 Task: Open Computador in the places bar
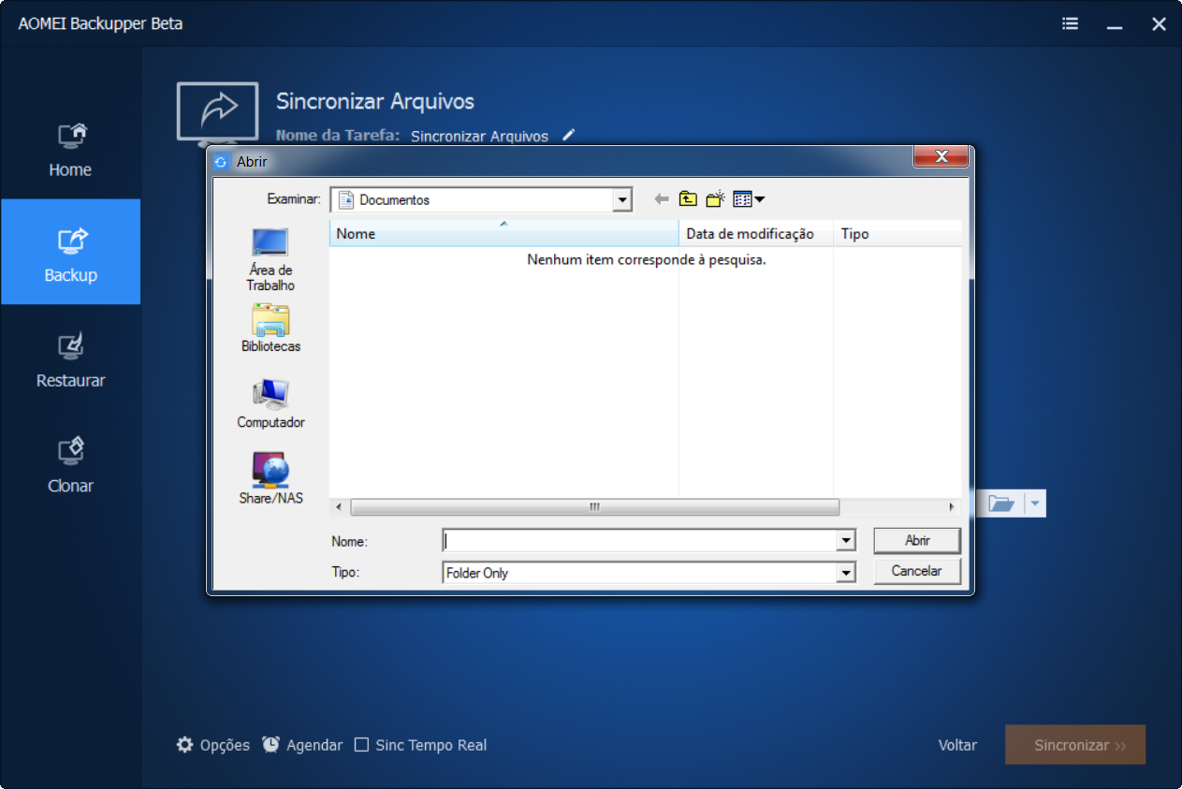pos(270,404)
